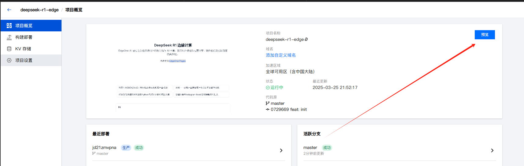Click the commit icon beside 0729669

click(x=268, y=109)
